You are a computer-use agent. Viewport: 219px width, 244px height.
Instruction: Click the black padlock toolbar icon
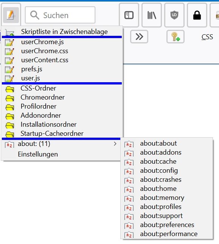197,15
